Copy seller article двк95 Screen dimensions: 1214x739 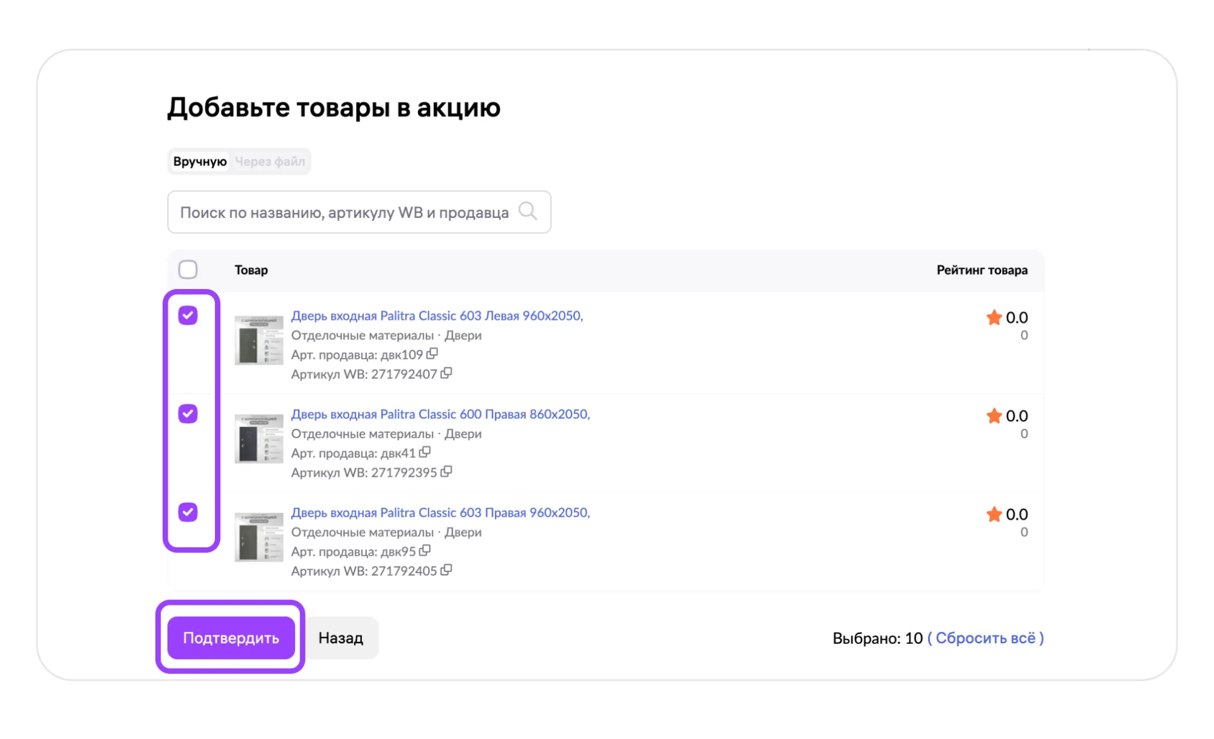[425, 550]
